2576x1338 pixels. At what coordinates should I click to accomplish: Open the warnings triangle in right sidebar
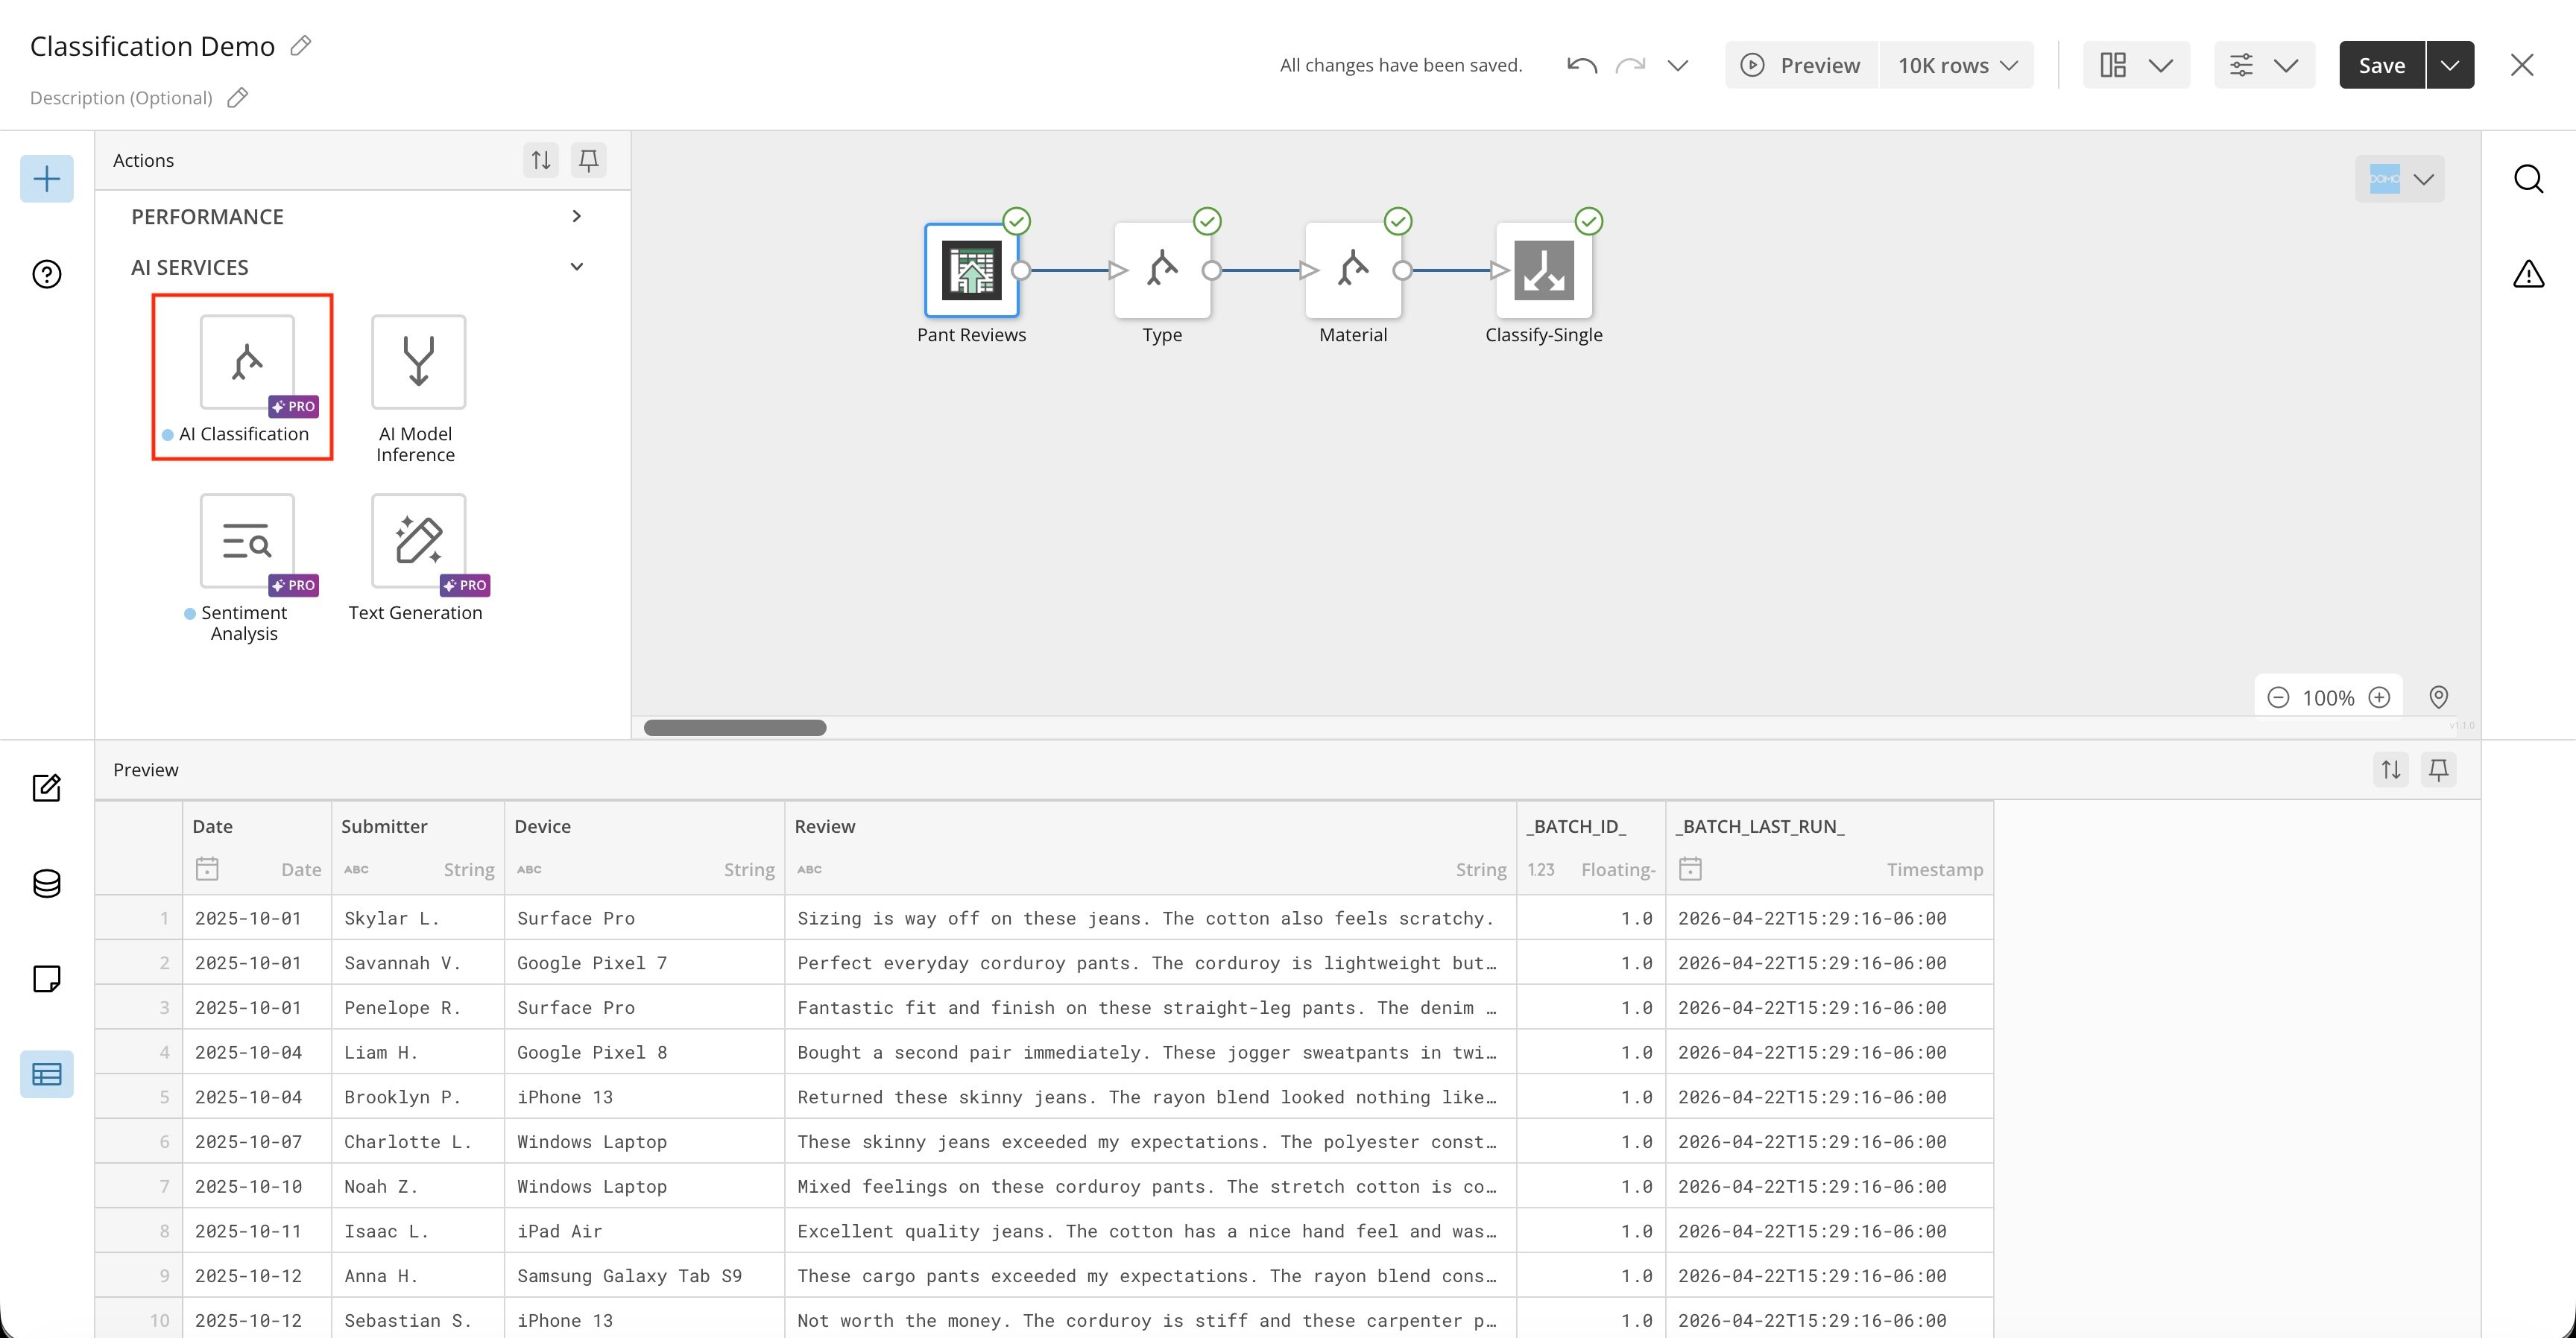point(2528,274)
